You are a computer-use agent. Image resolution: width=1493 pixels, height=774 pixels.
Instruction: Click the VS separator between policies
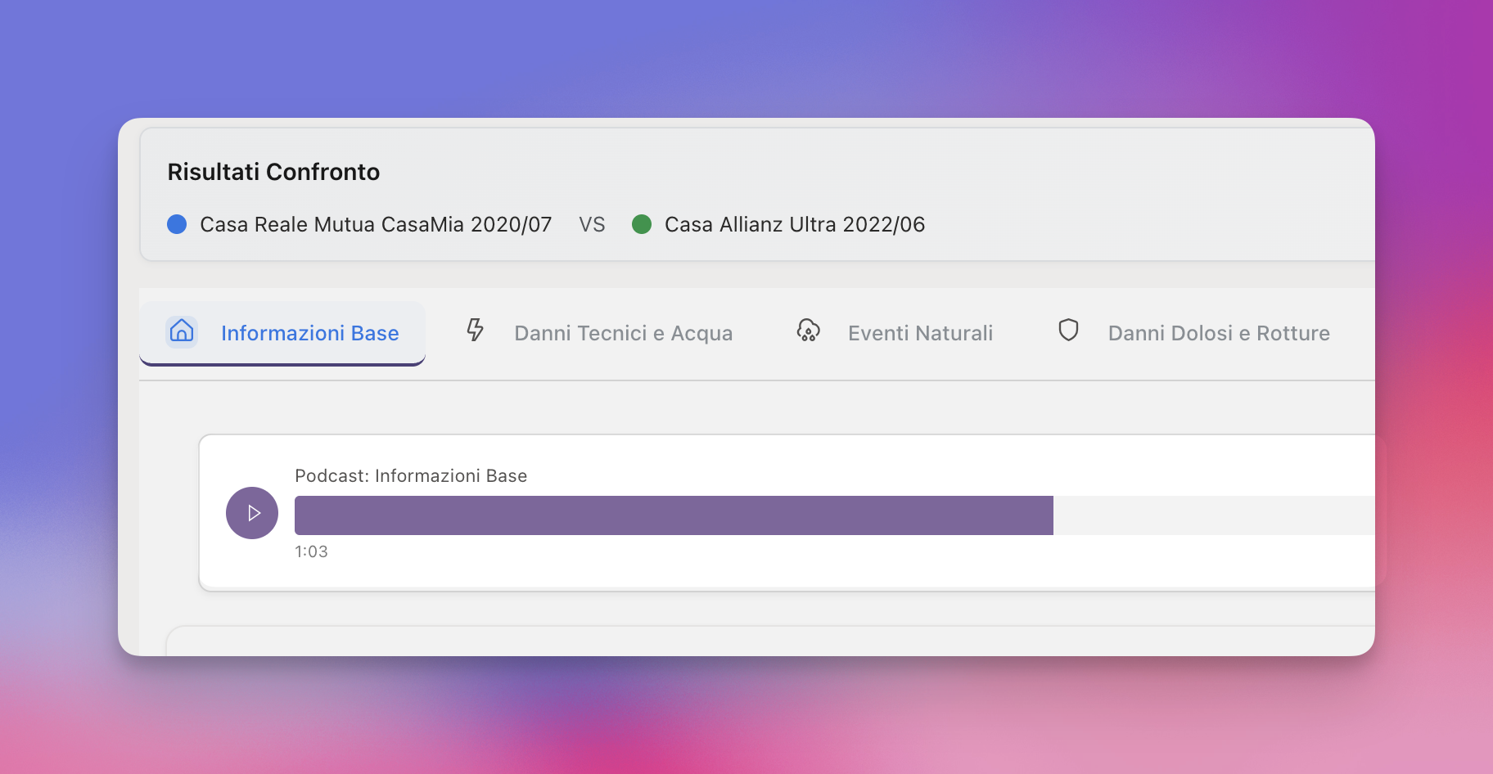(x=592, y=224)
